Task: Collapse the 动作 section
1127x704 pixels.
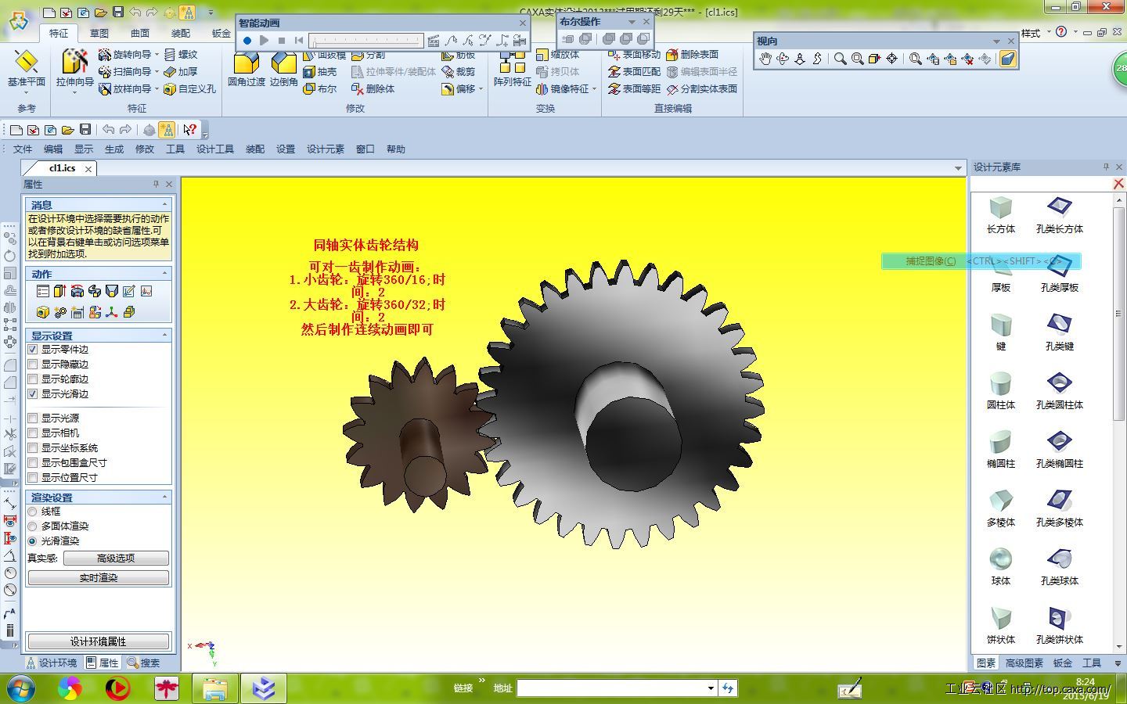Action: click(164, 274)
